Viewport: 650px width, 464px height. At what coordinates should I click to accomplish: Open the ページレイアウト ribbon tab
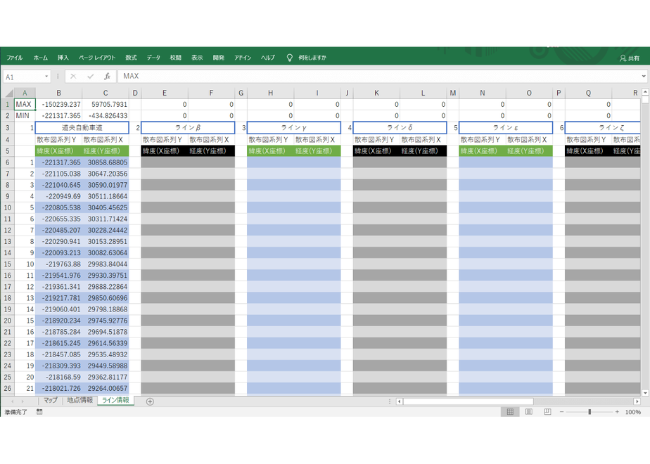point(97,58)
